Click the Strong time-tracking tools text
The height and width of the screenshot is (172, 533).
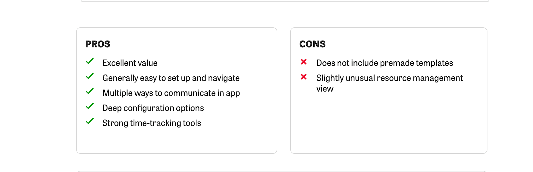(152, 123)
